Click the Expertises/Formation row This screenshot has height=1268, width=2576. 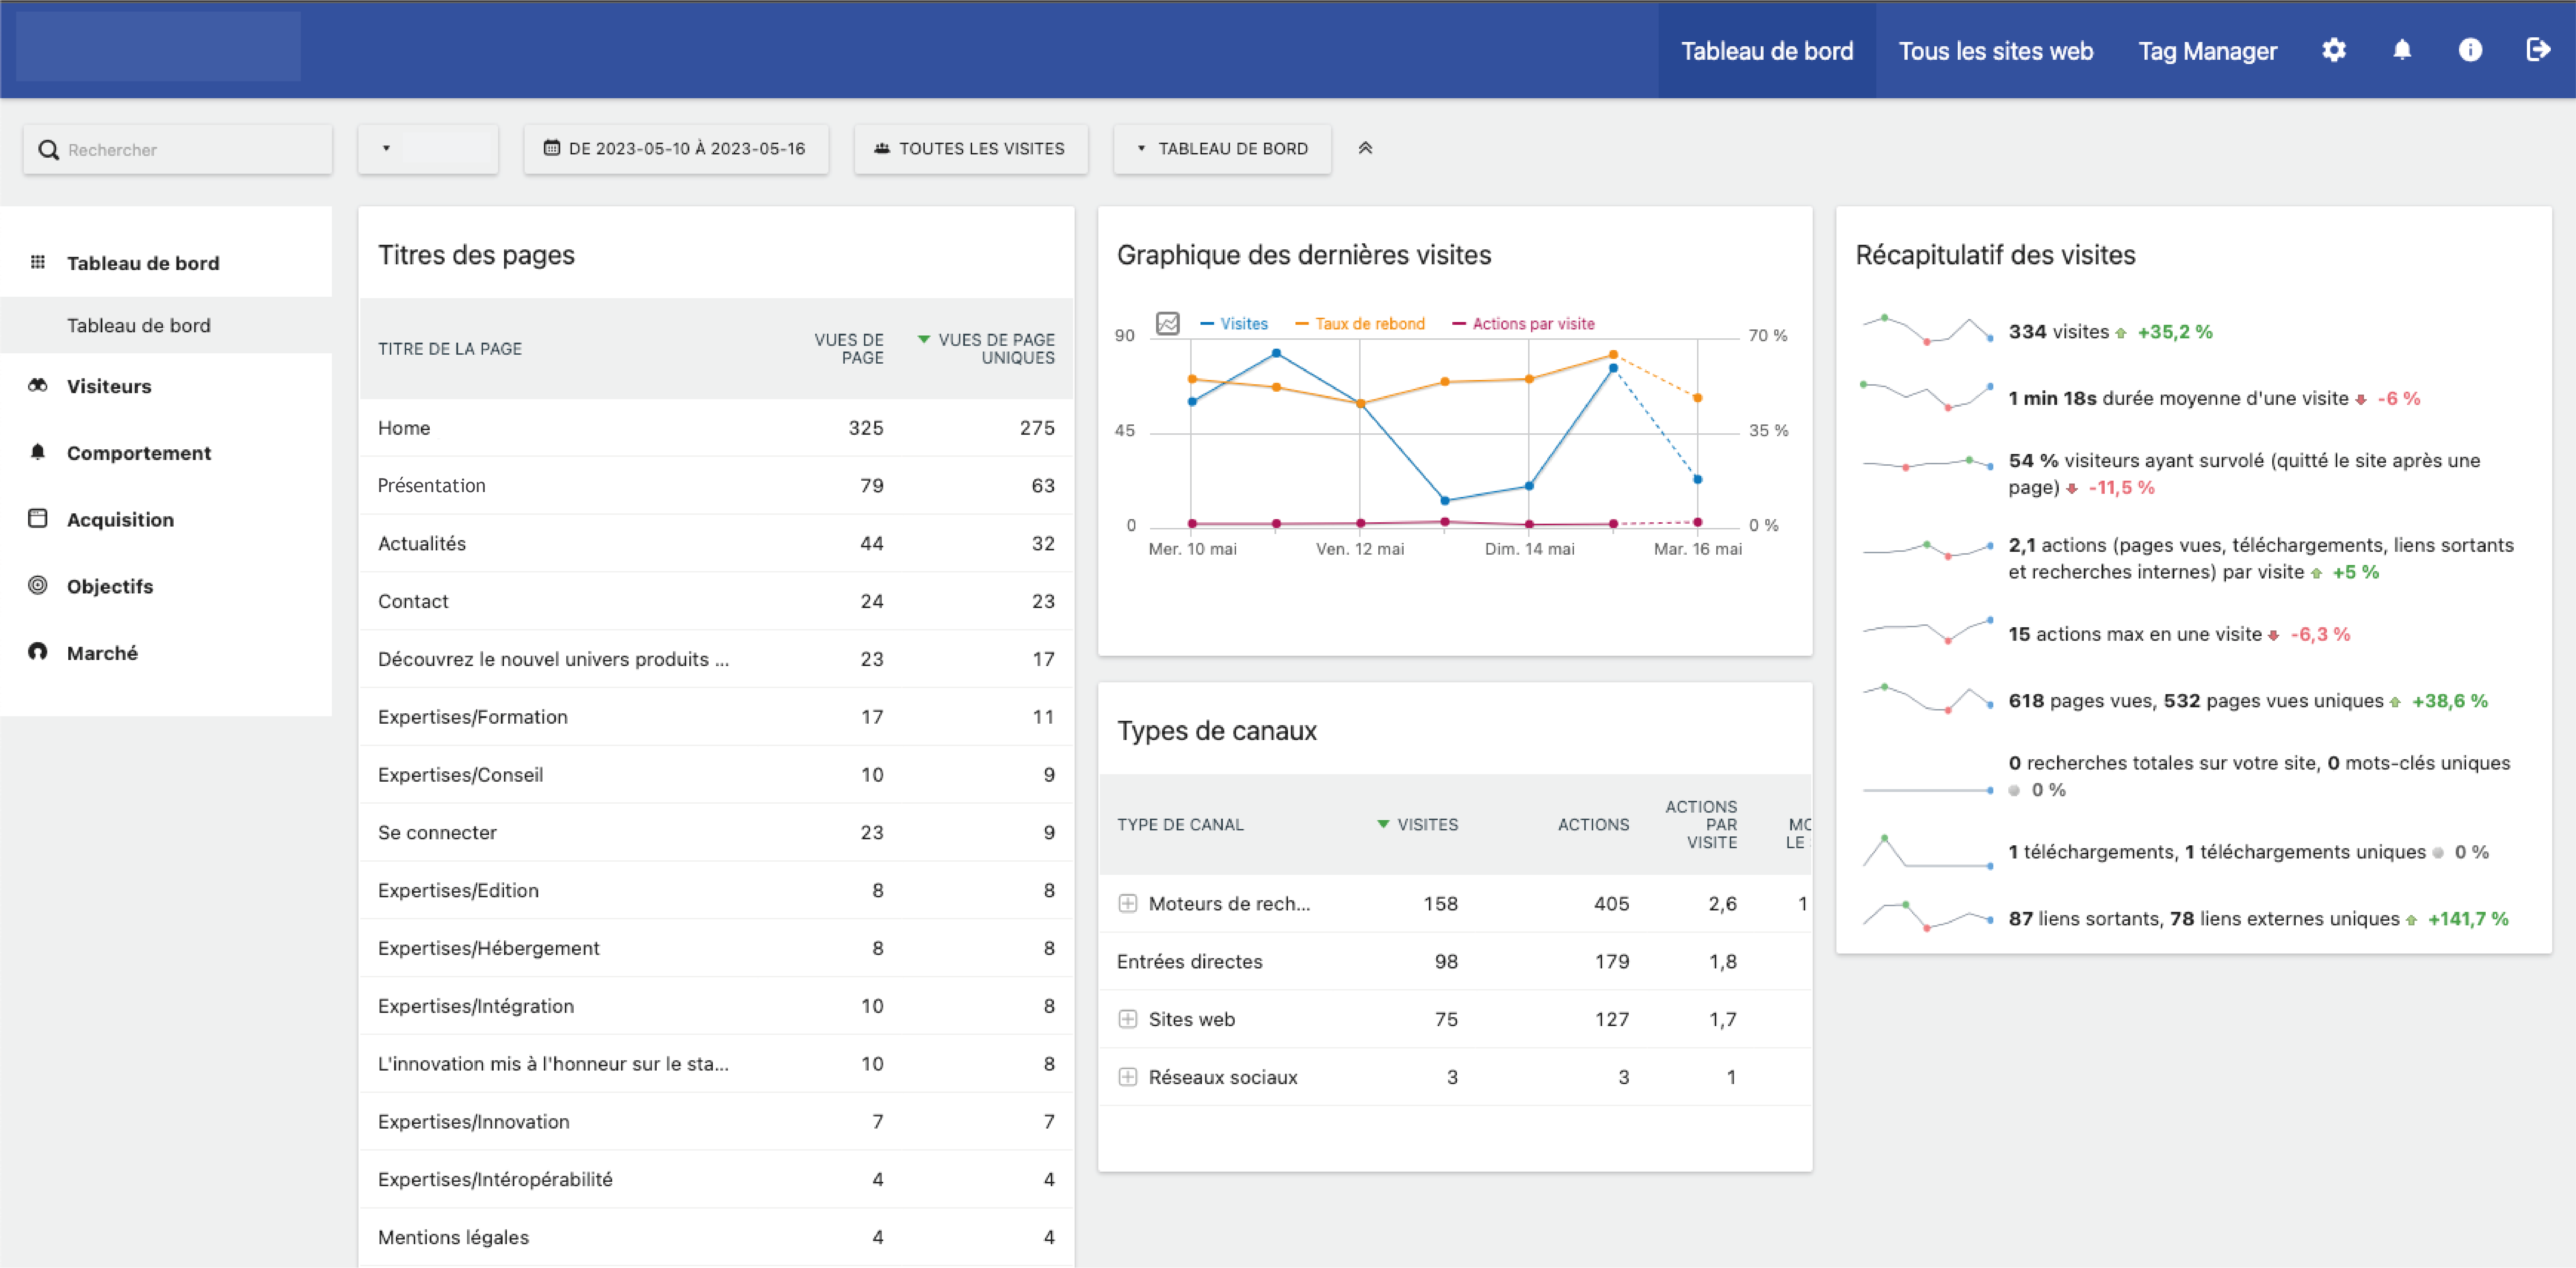coord(716,717)
